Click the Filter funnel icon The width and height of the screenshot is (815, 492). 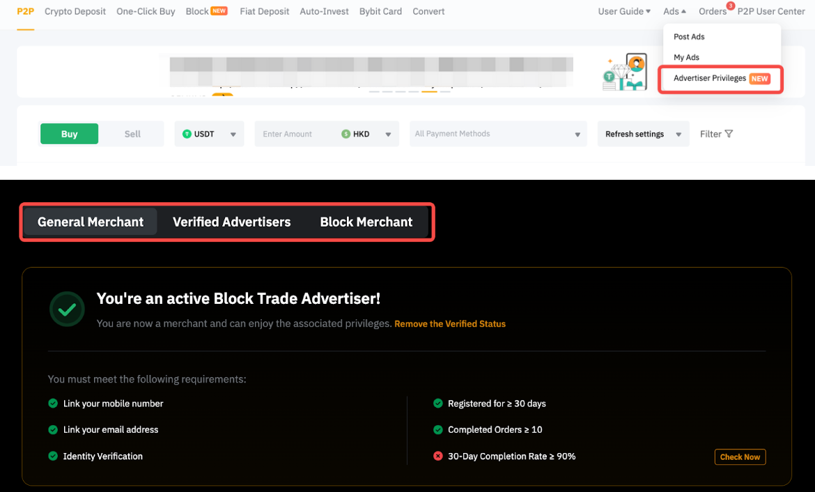pyautogui.click(x=729, y=134)
